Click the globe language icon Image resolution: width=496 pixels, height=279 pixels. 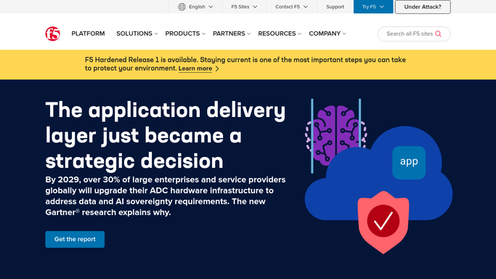[x=182, y=7]
